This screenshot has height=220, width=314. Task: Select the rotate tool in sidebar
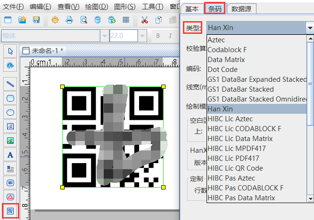click(10, 65)
